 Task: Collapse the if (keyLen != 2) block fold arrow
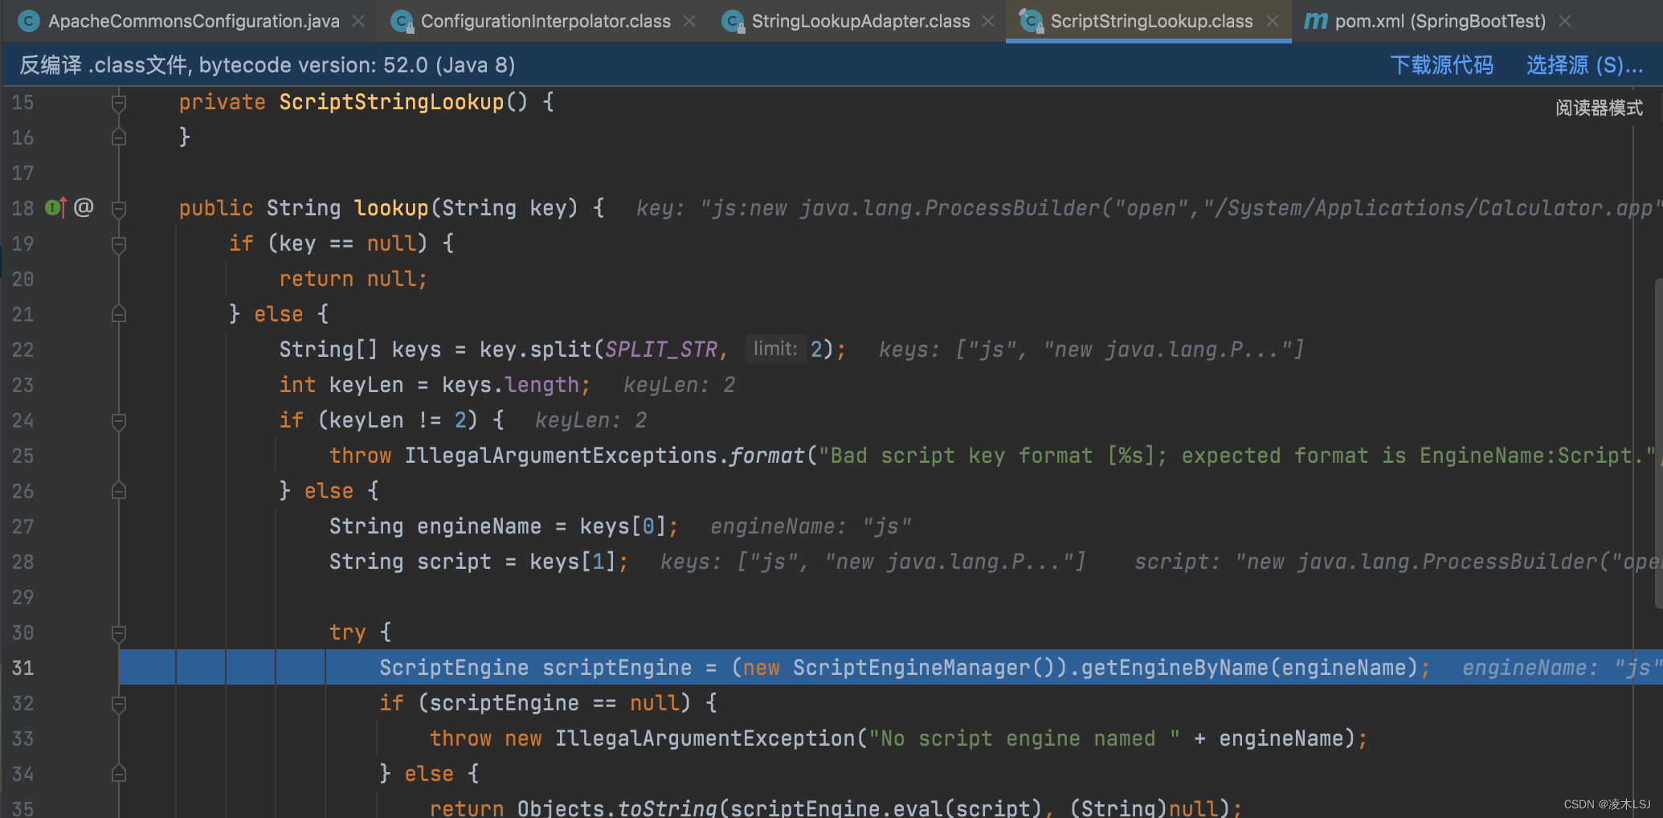[x=119, y=420]
